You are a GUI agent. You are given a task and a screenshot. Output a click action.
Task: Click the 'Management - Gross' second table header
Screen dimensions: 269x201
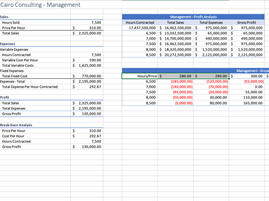tap(196, 71)
